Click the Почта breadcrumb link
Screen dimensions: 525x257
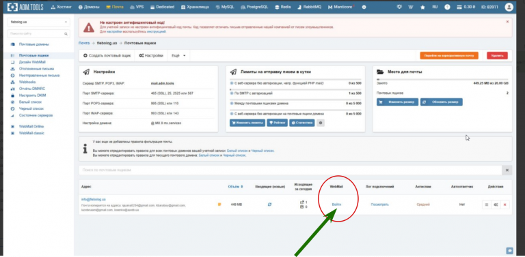coord(84,43)
